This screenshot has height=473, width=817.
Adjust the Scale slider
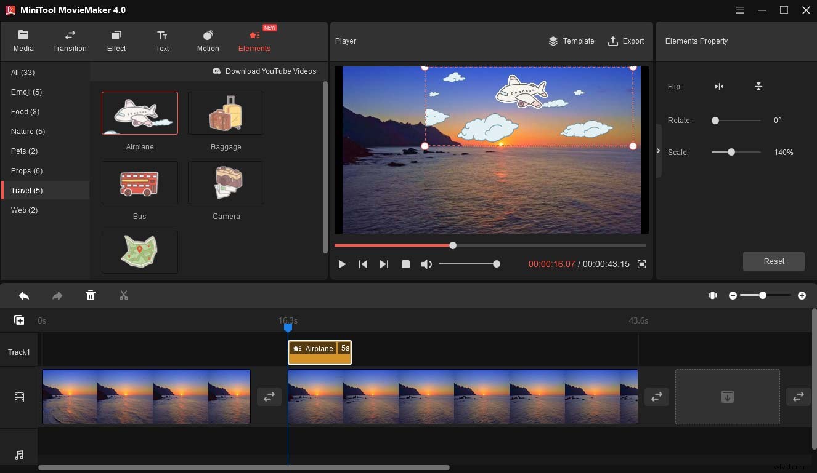tap(733, 152)
